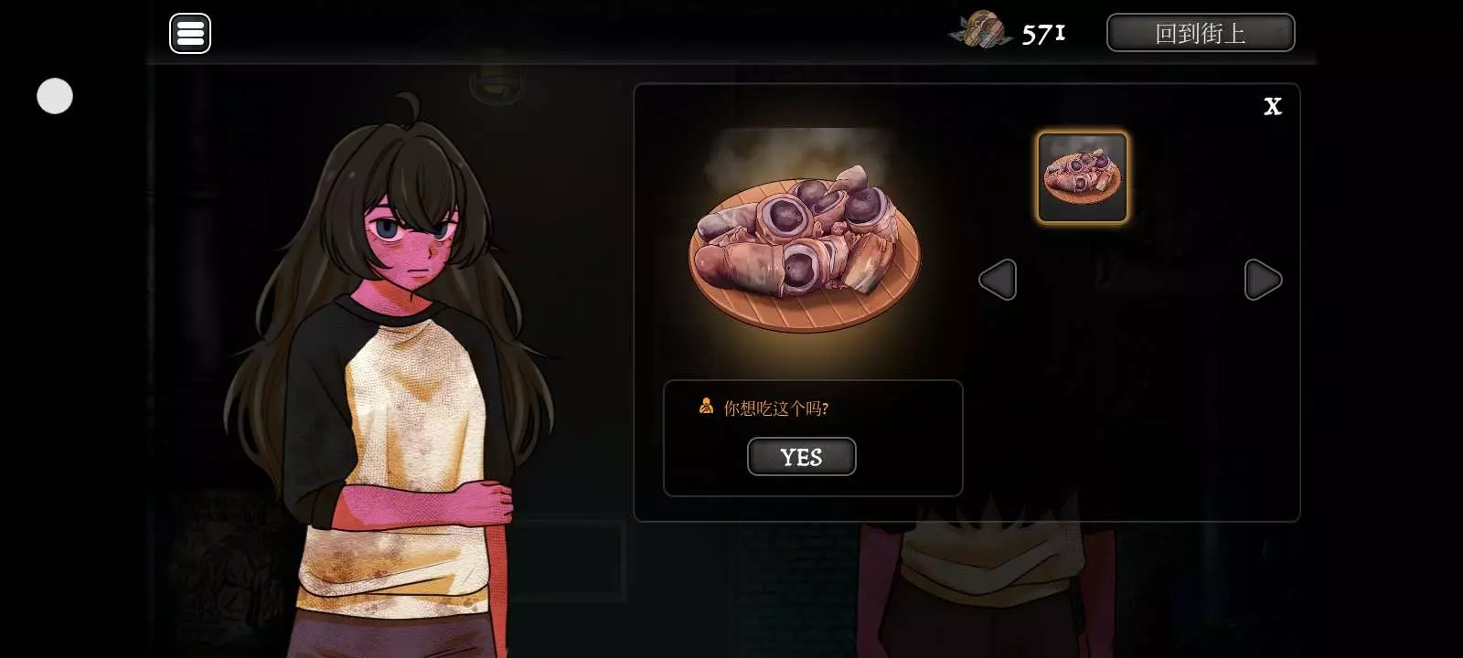Select the highlighted food thumbnail slot
Viewport: 1463px width, 658px height.
point(1082,177)
